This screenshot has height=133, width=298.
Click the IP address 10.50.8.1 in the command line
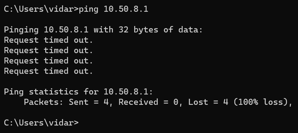[126, 9]
